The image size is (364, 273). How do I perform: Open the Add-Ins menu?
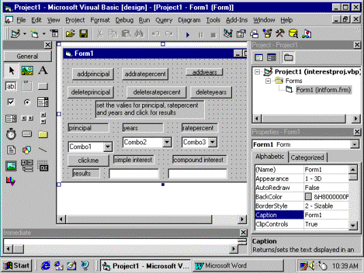[x=237, y=20]
